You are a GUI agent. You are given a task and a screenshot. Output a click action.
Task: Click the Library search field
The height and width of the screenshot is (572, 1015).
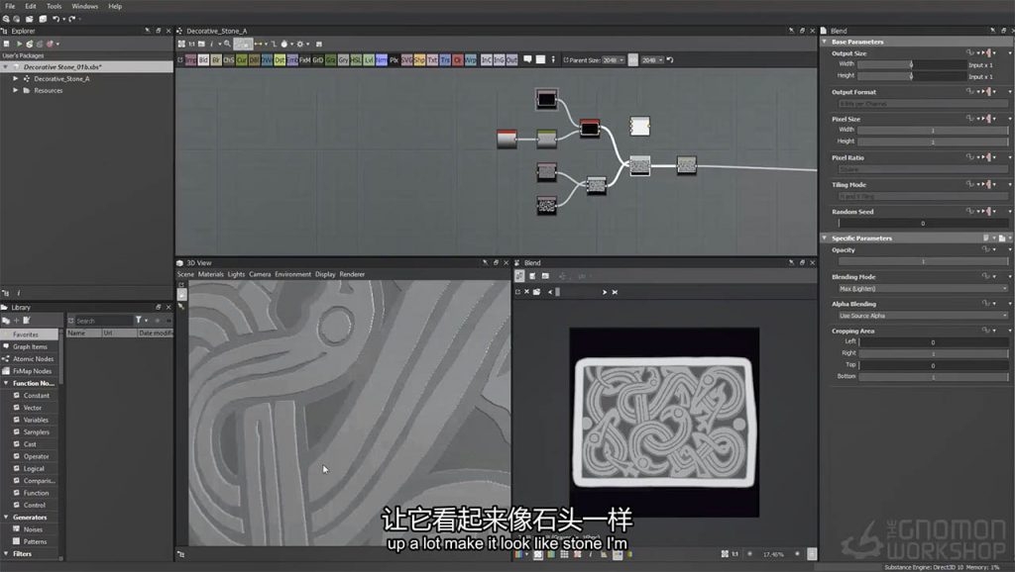(x=103, y=321)
